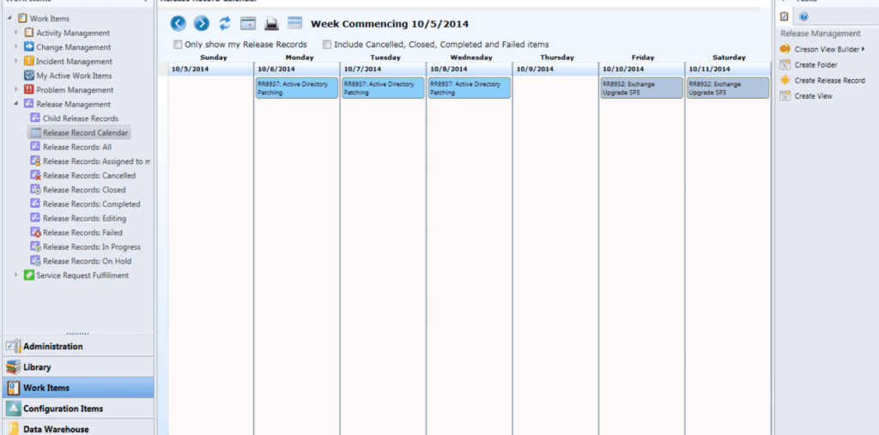Open RR8937 Active Directory Patching on Wednesday
The image size is (879, 435).
tap(470, 88)
